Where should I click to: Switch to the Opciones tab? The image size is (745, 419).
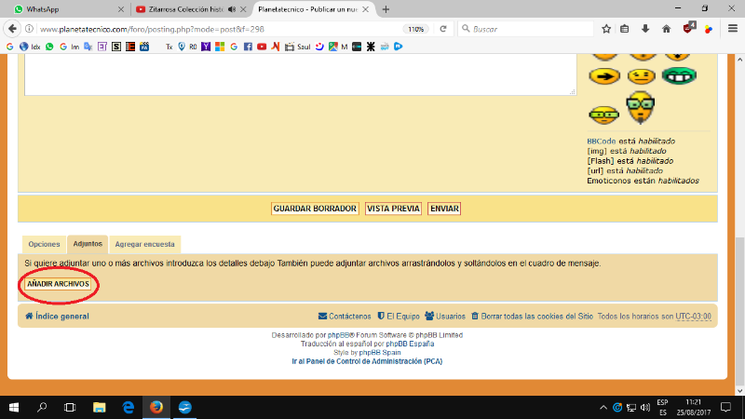(44, 244)
